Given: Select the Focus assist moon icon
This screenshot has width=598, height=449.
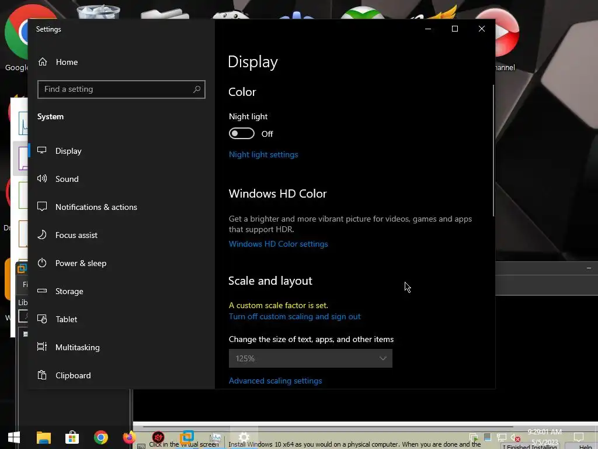Looking at the screenshot, I should [42, 234].
